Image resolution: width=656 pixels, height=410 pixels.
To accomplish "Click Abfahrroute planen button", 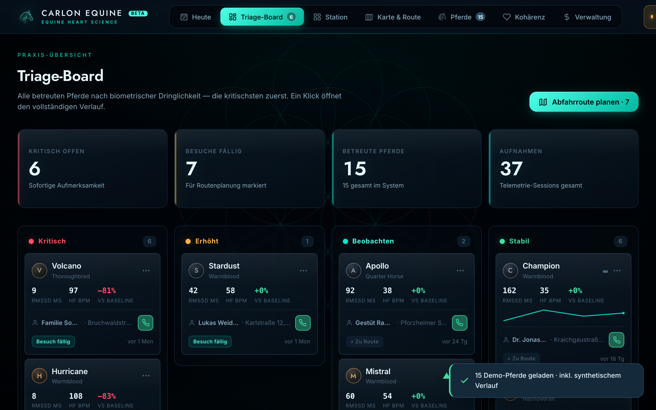I will (584, 102).
